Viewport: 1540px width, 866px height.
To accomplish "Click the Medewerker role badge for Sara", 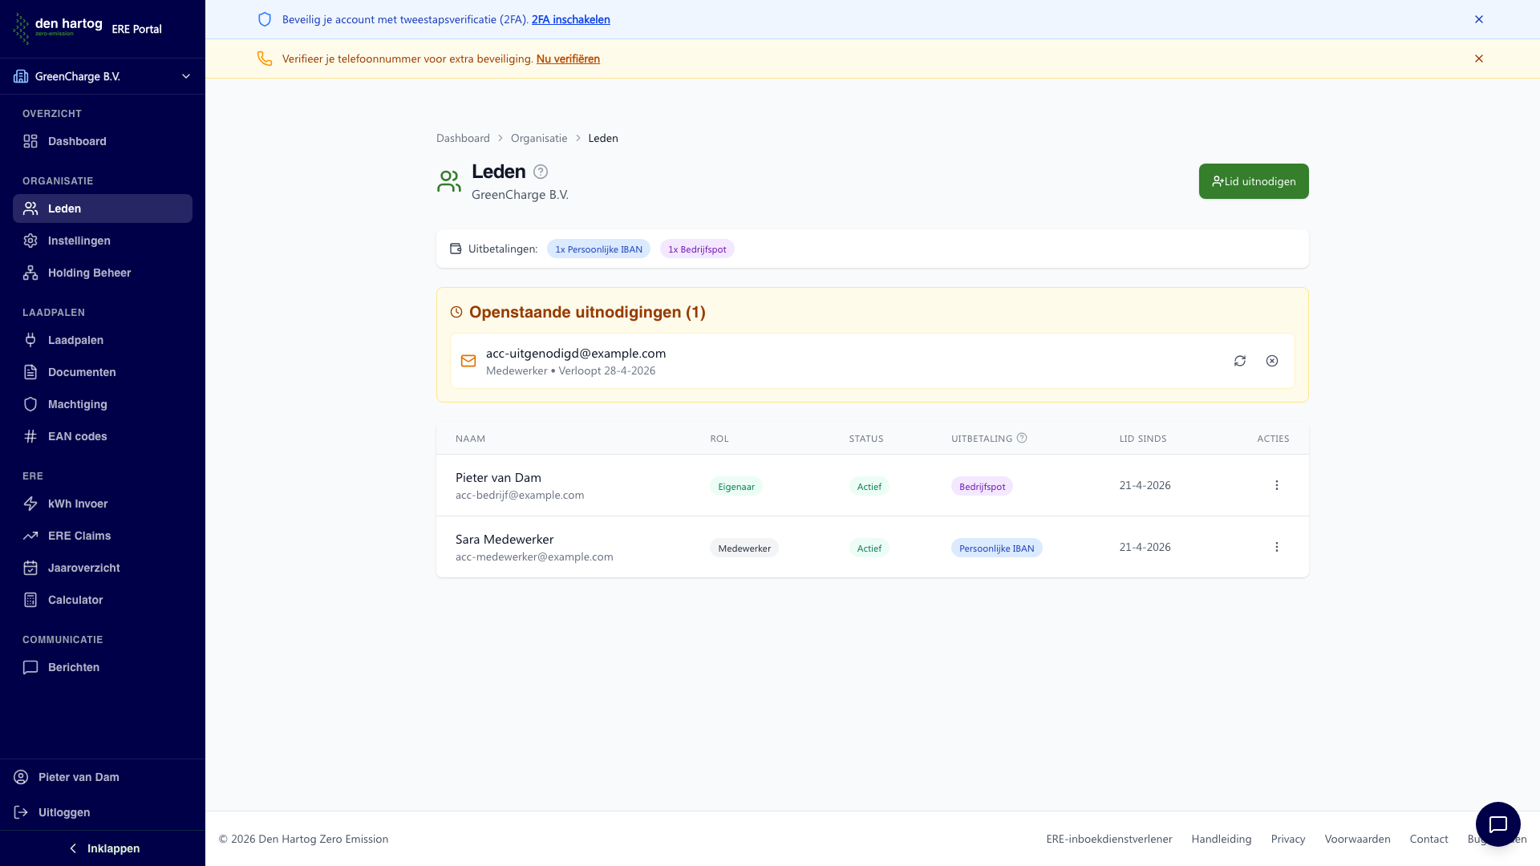I will [x=744, y=548].
